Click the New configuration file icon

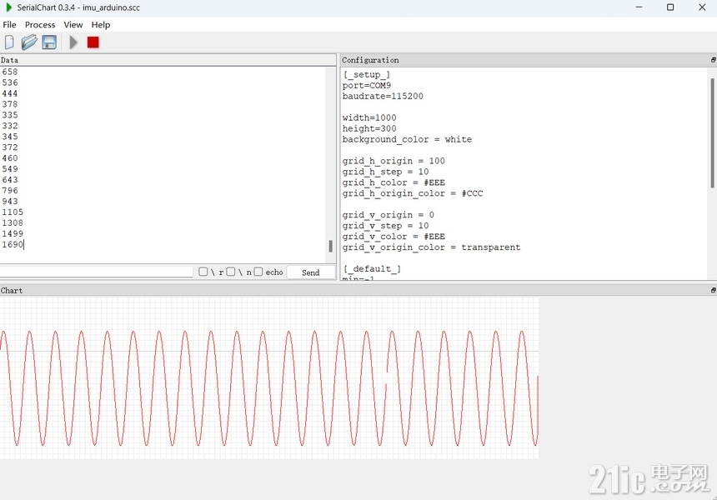coord(9,42)
